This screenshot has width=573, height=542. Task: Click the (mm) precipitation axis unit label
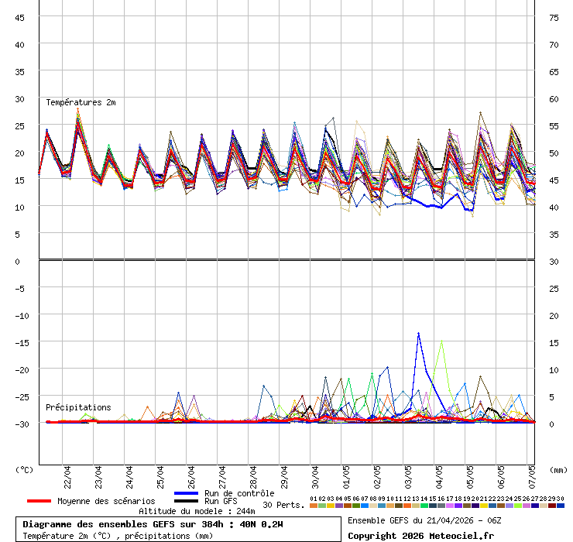point(558,469)
